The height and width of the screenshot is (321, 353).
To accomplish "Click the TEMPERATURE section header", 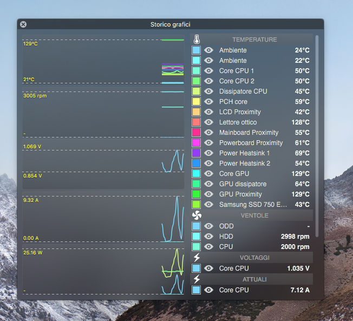I will point(252,40).
